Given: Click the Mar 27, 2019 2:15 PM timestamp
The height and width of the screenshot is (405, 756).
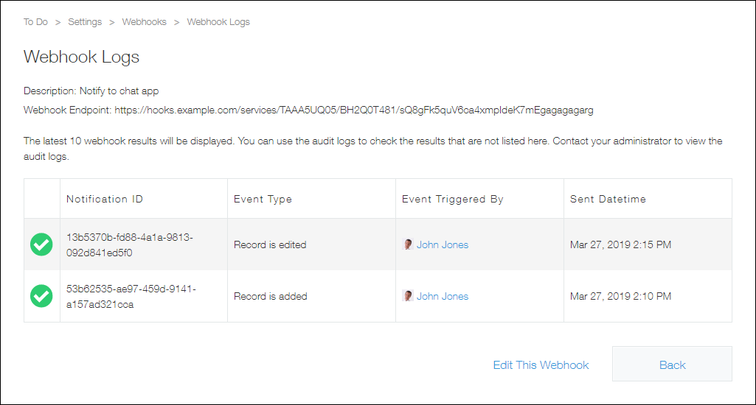Looking at the screenshot, I should pyautogui.click(x=620, y=244).
